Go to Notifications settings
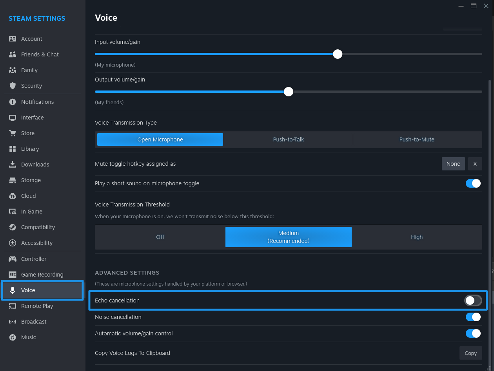This screenshot has height=371, width=494. tap(42, 102)
